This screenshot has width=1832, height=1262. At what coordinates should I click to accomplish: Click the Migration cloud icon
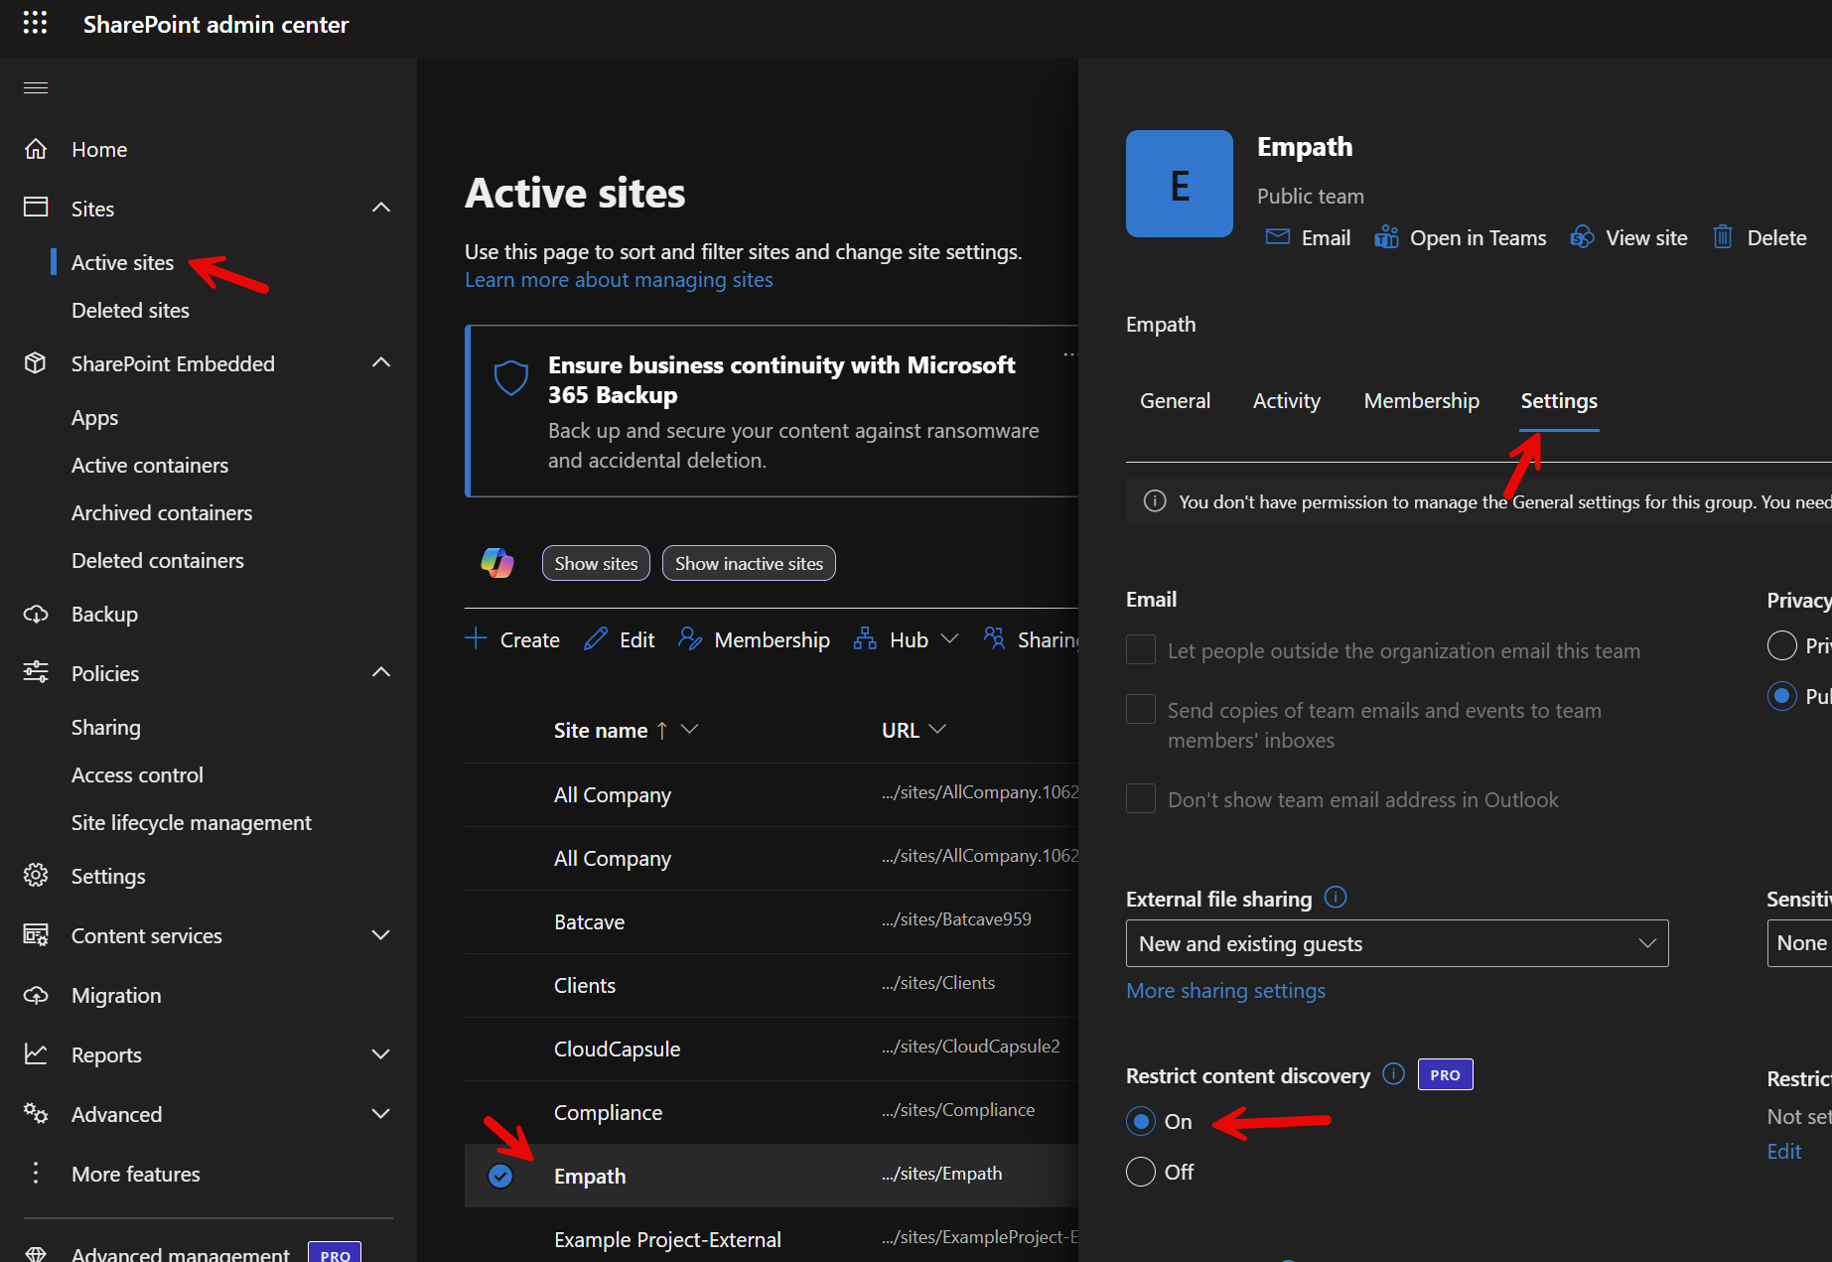tap(36, 995)
